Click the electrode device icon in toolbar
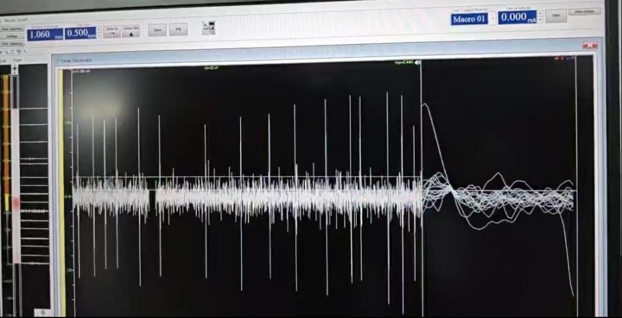 pyautogui.click(x=208, y=28)
